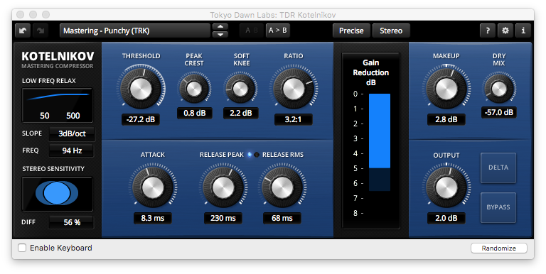The image size is (546, 274).
Task: Click the Randomize button
Action: pyautogui.click(x=498, y=248)
